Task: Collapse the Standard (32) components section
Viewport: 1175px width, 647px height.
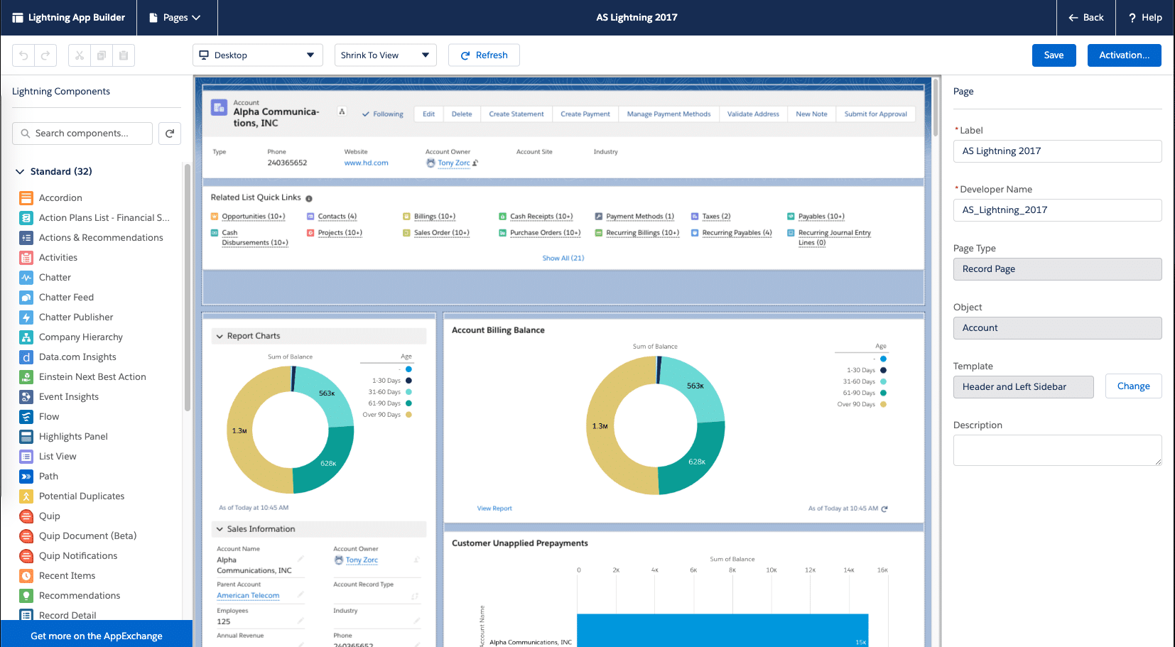Action: point(20,172)
